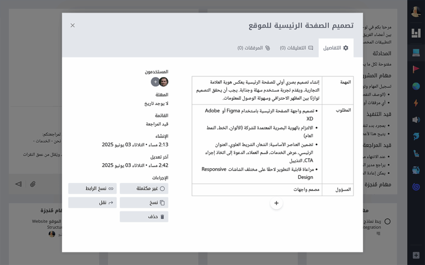The width and height of the screenshot is (425, 265).
Task: Click the المطلوب table header cell
Action: [x=338, y=144]
